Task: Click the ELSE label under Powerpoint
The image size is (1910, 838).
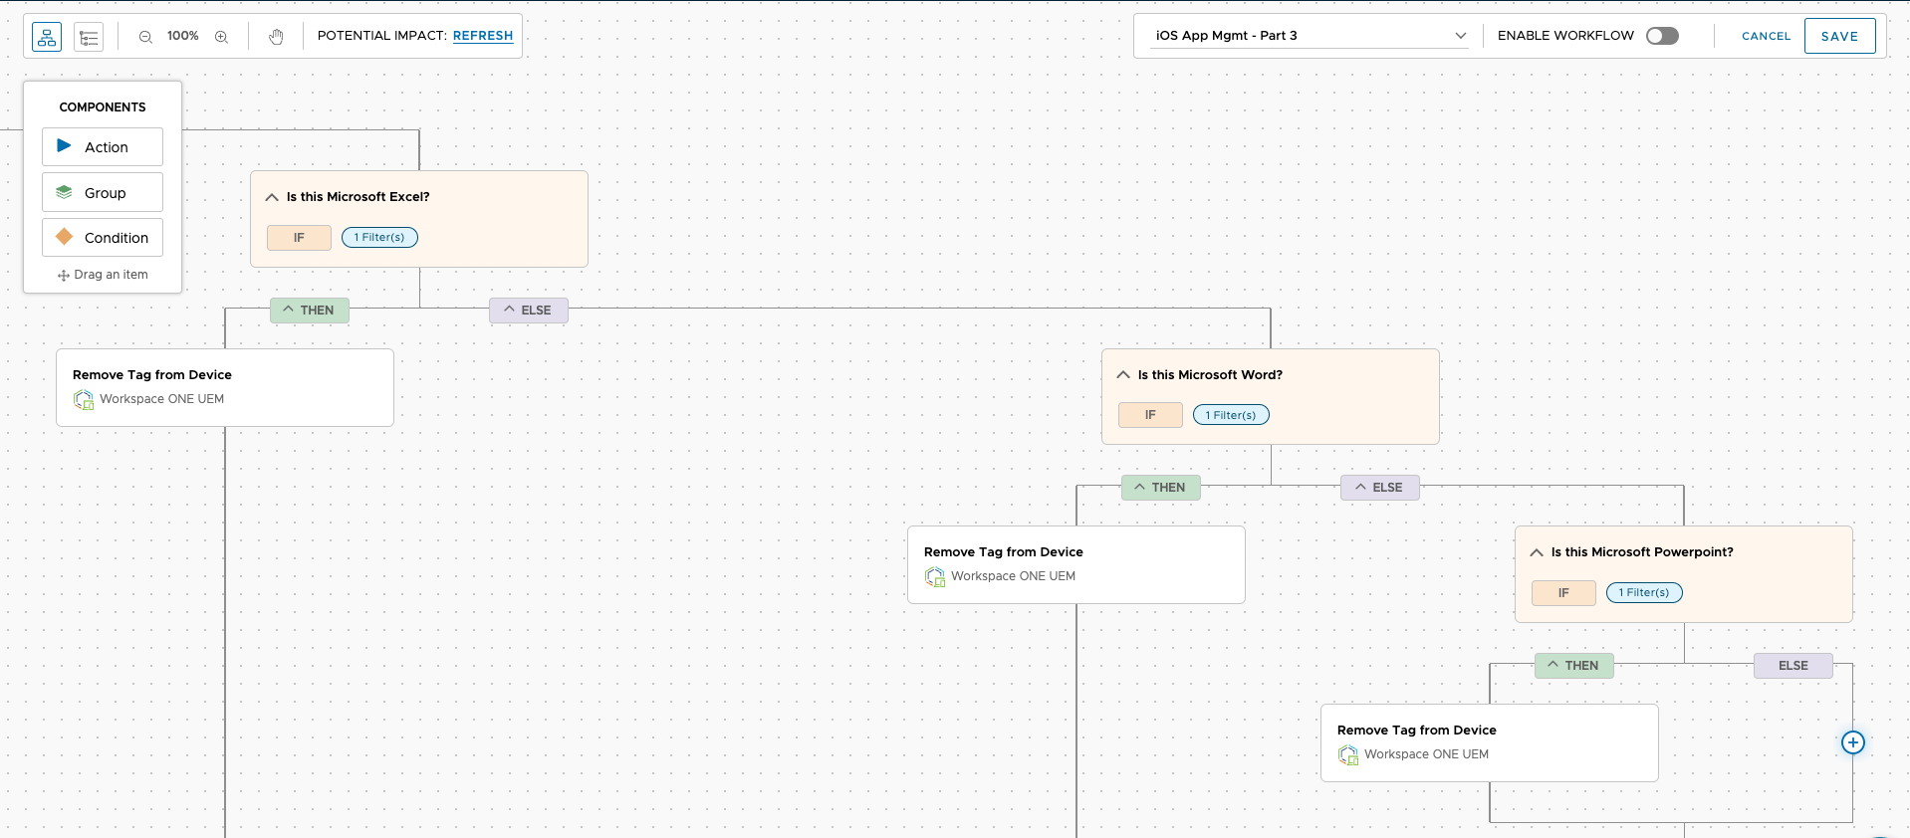Action: (1793, 666)
